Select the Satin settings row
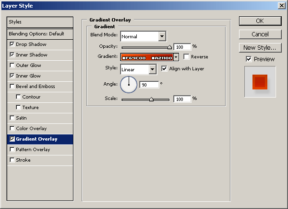Screen dimensions: 288x209 click(x=40, y=118)
